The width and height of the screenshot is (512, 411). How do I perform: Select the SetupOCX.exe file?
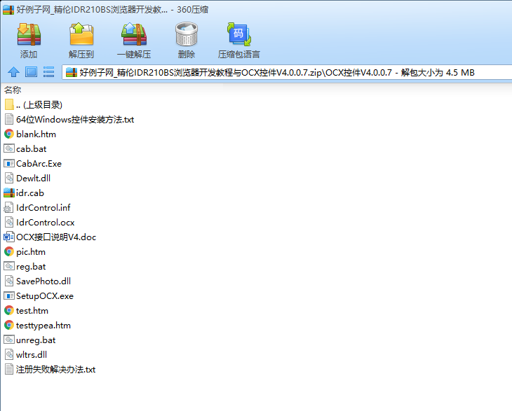39,296
